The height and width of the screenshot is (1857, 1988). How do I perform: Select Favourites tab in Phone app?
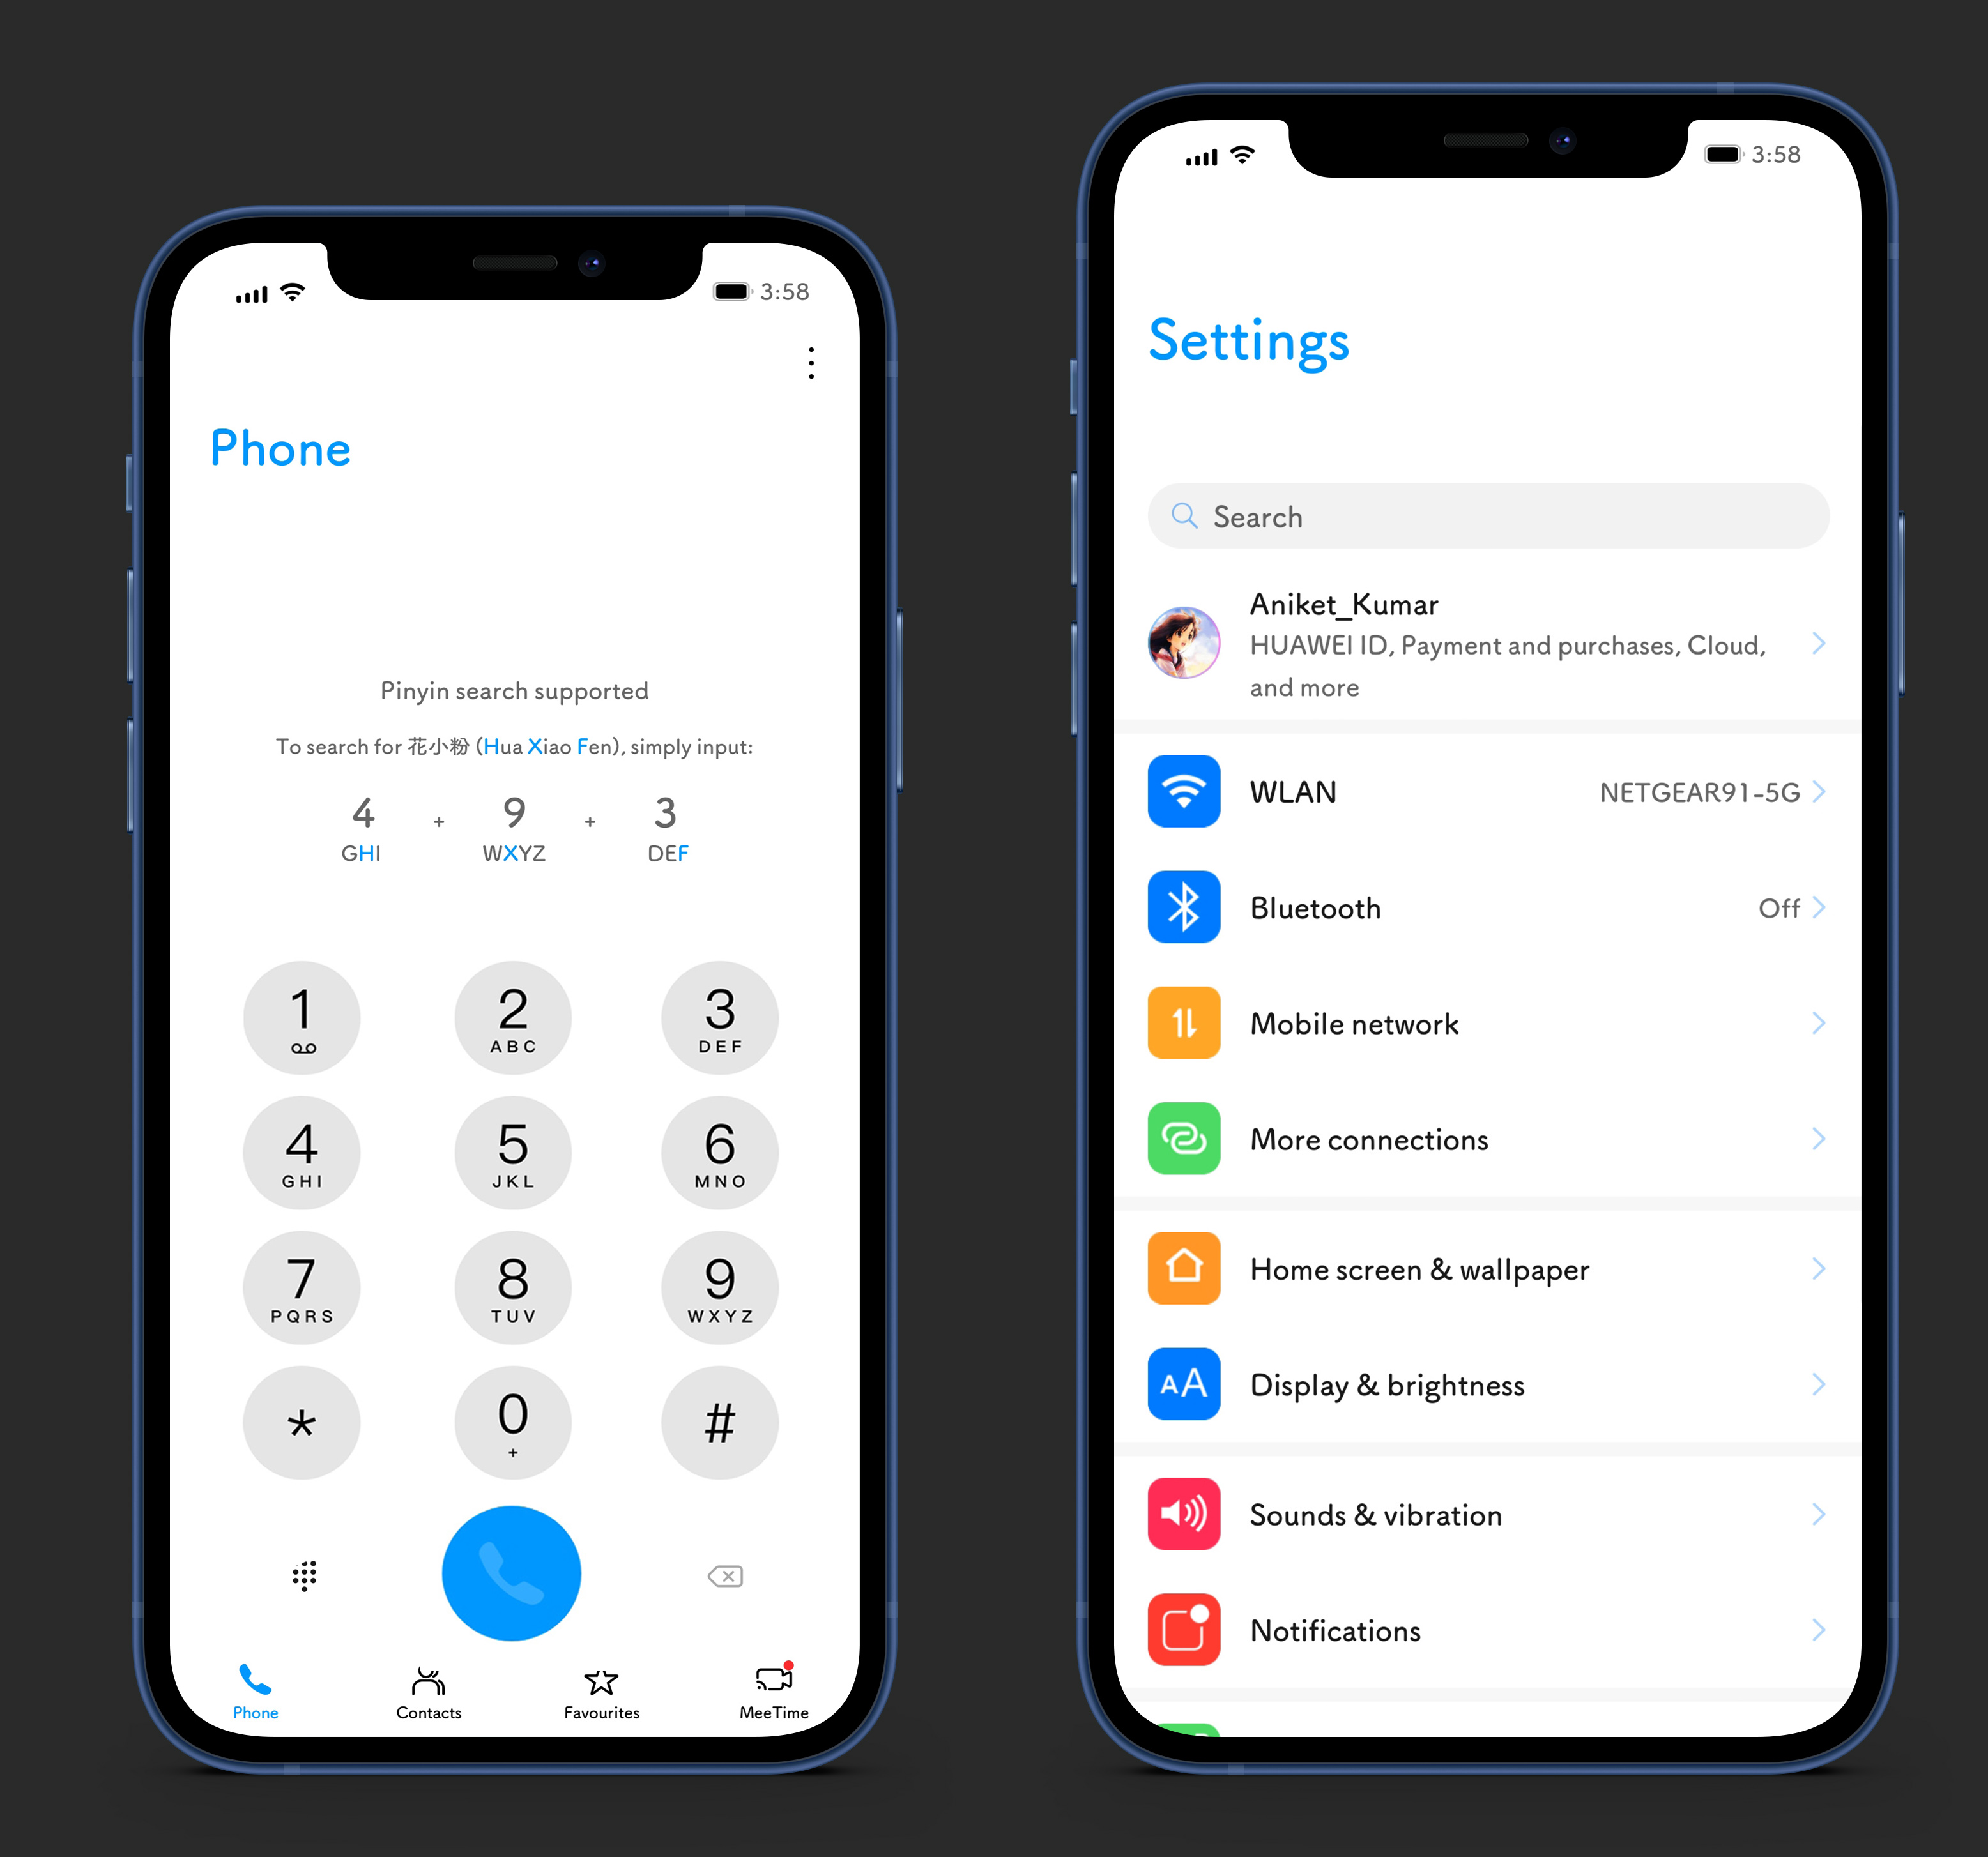600,1676
